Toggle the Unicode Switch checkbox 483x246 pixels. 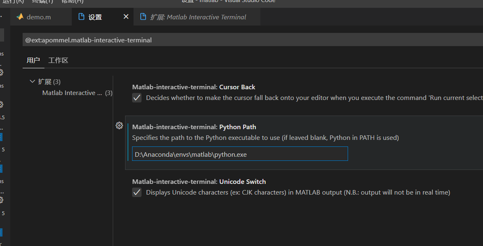[x=137, y=192]
